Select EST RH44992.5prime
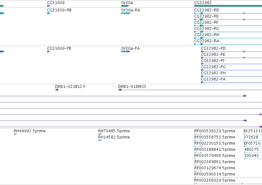This screenshot has height=185, width=262. point(30,131)
